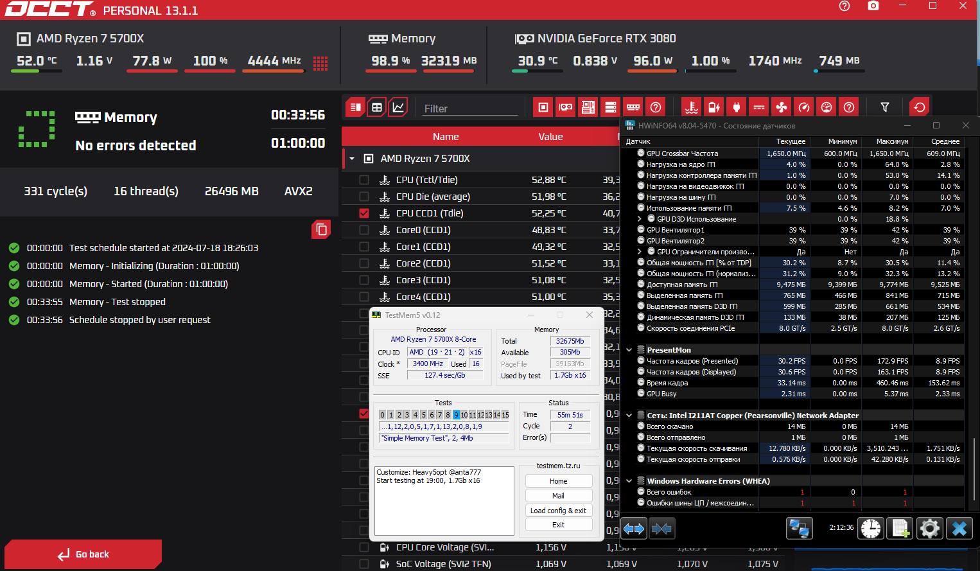Sort OCCT sensors by Value column
This screenshot has height=571, width=980.
click(x=550, y=137)
